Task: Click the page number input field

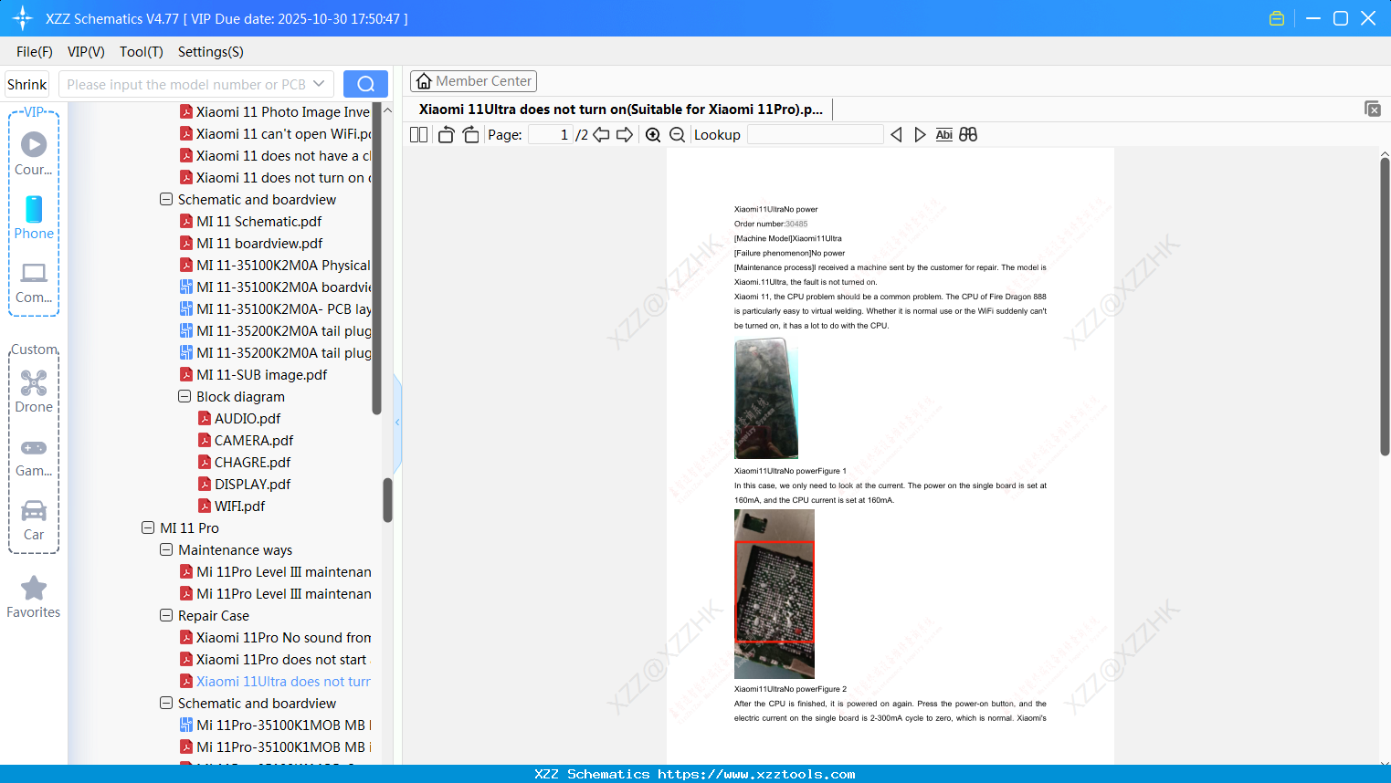Action: coord(551,135)
